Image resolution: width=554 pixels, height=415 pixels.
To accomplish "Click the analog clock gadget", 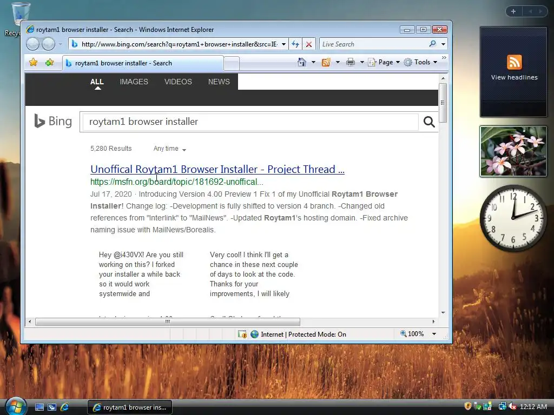I will click(513, 218).
